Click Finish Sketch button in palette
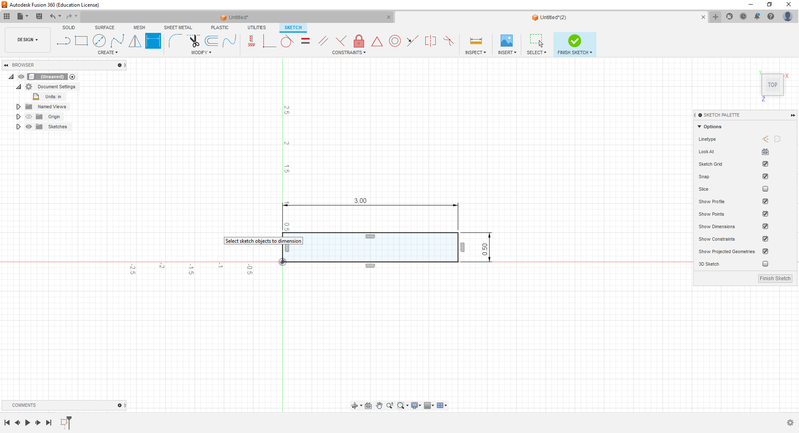This screenshot has width=799, height=433. [775, 279]
